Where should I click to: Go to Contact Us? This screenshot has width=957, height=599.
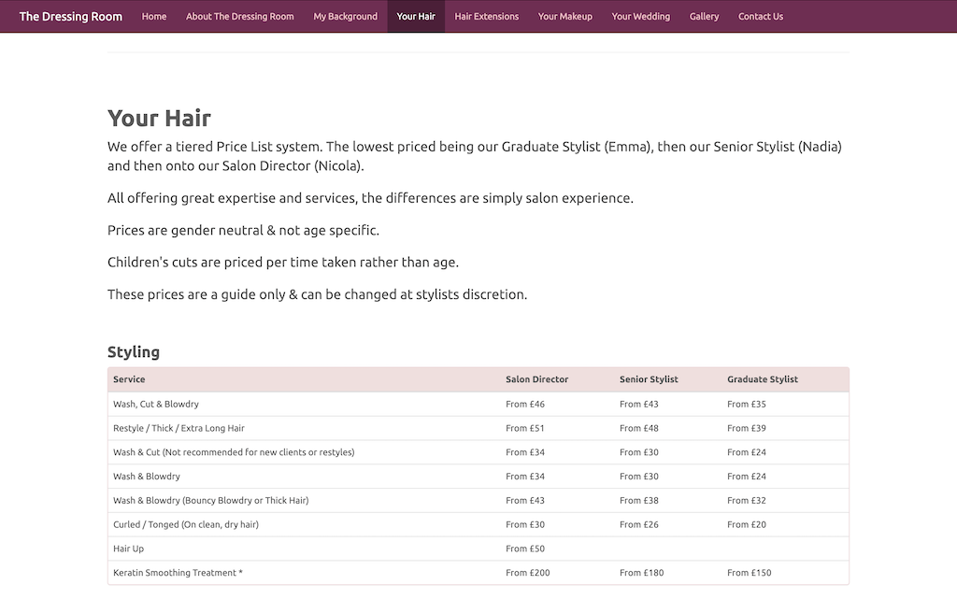761,16
